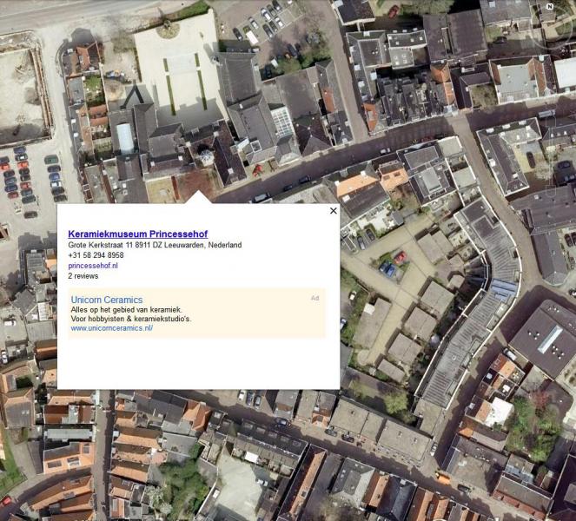
Task: Click the small Ad label
Action: click(x=314, y=298)
